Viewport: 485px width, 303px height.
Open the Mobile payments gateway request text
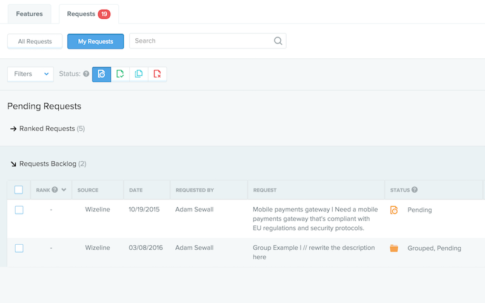(x=315, y=219)
